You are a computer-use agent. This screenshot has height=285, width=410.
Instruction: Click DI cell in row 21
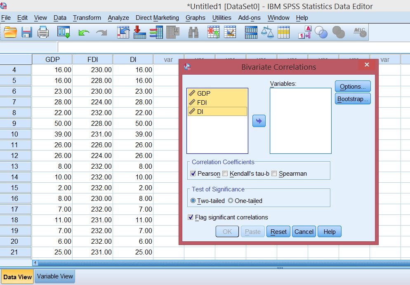133,252
